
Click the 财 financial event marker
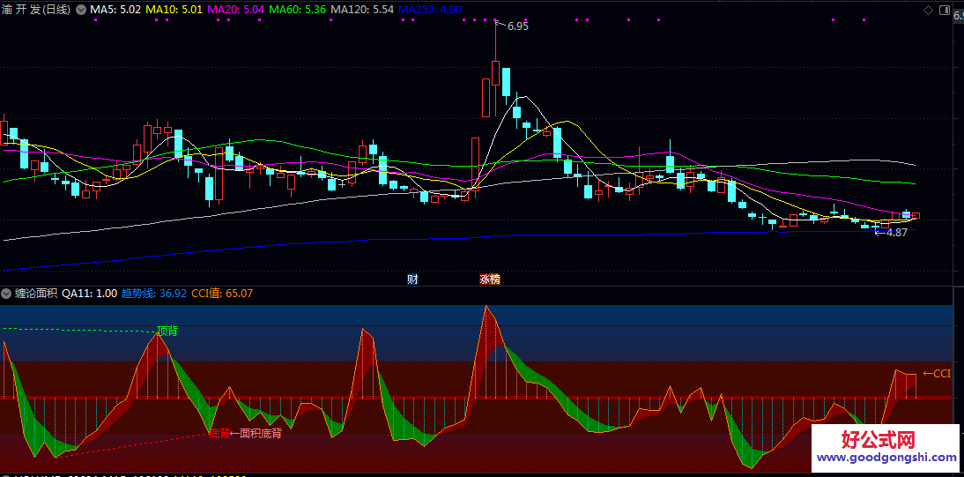pyautogui.click(x=412, y=279)
